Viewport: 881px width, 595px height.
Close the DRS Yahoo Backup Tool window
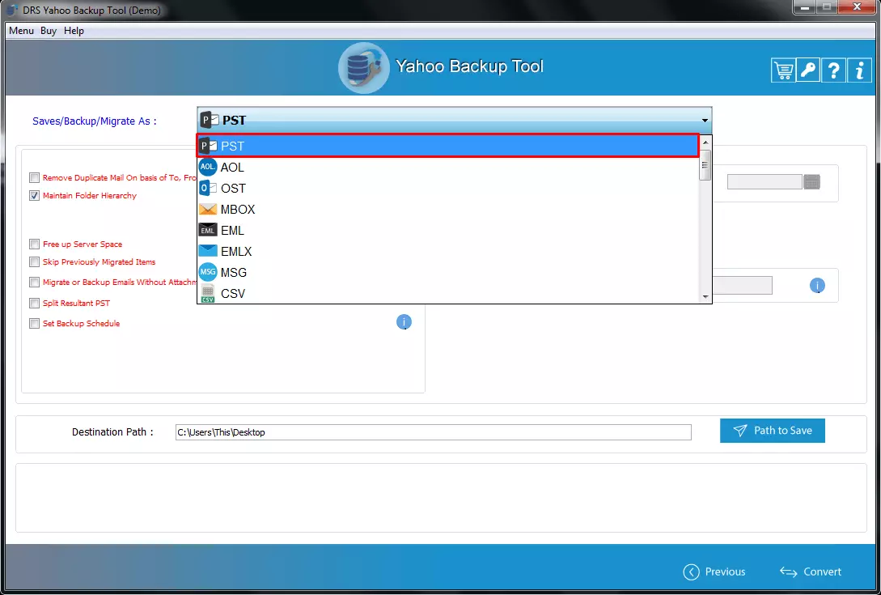(857, 7)
